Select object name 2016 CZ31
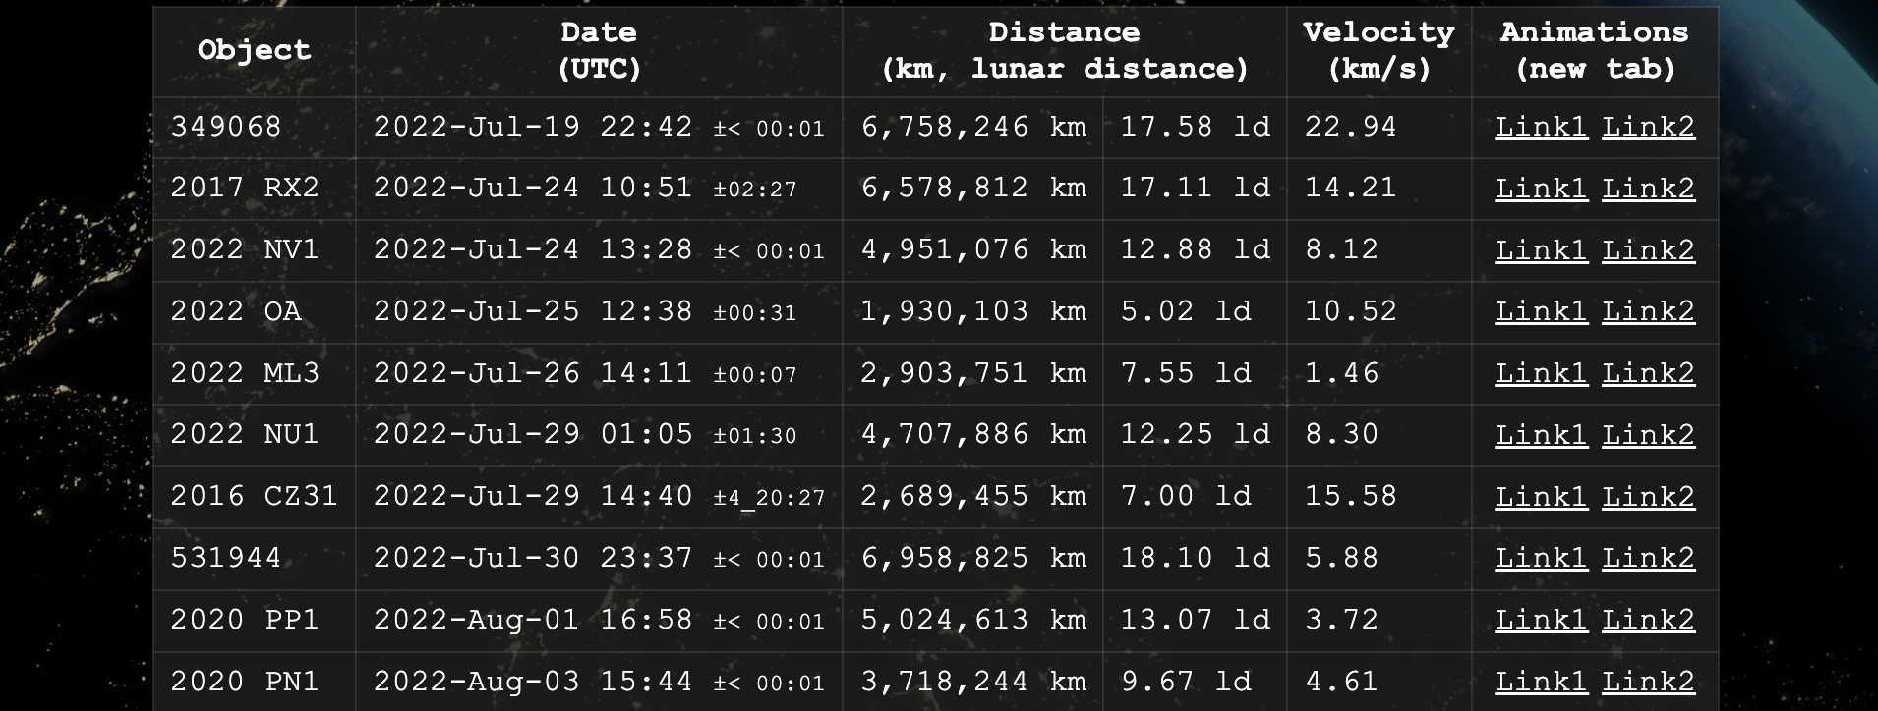Viewport: 1878px width, 711px height. pos(255,496)
